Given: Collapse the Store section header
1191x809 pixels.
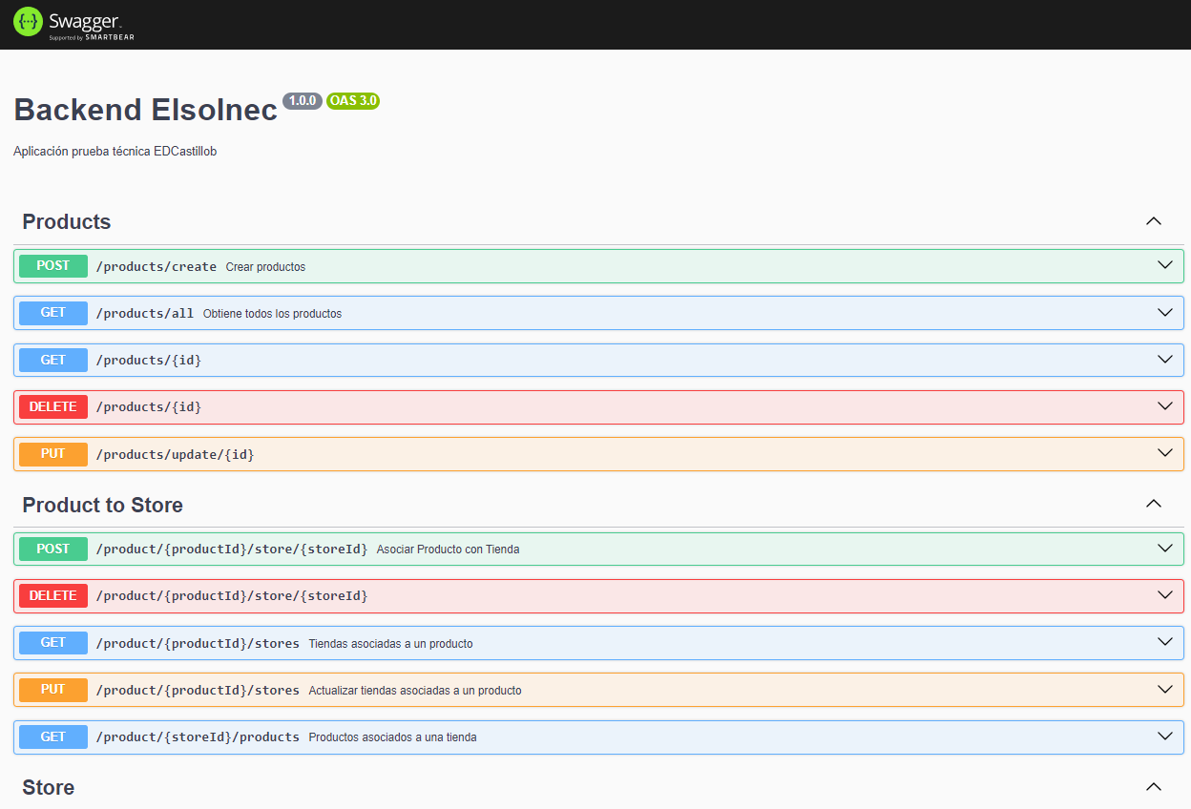Looking at the screenshot, I should [x=1153, y=786].
